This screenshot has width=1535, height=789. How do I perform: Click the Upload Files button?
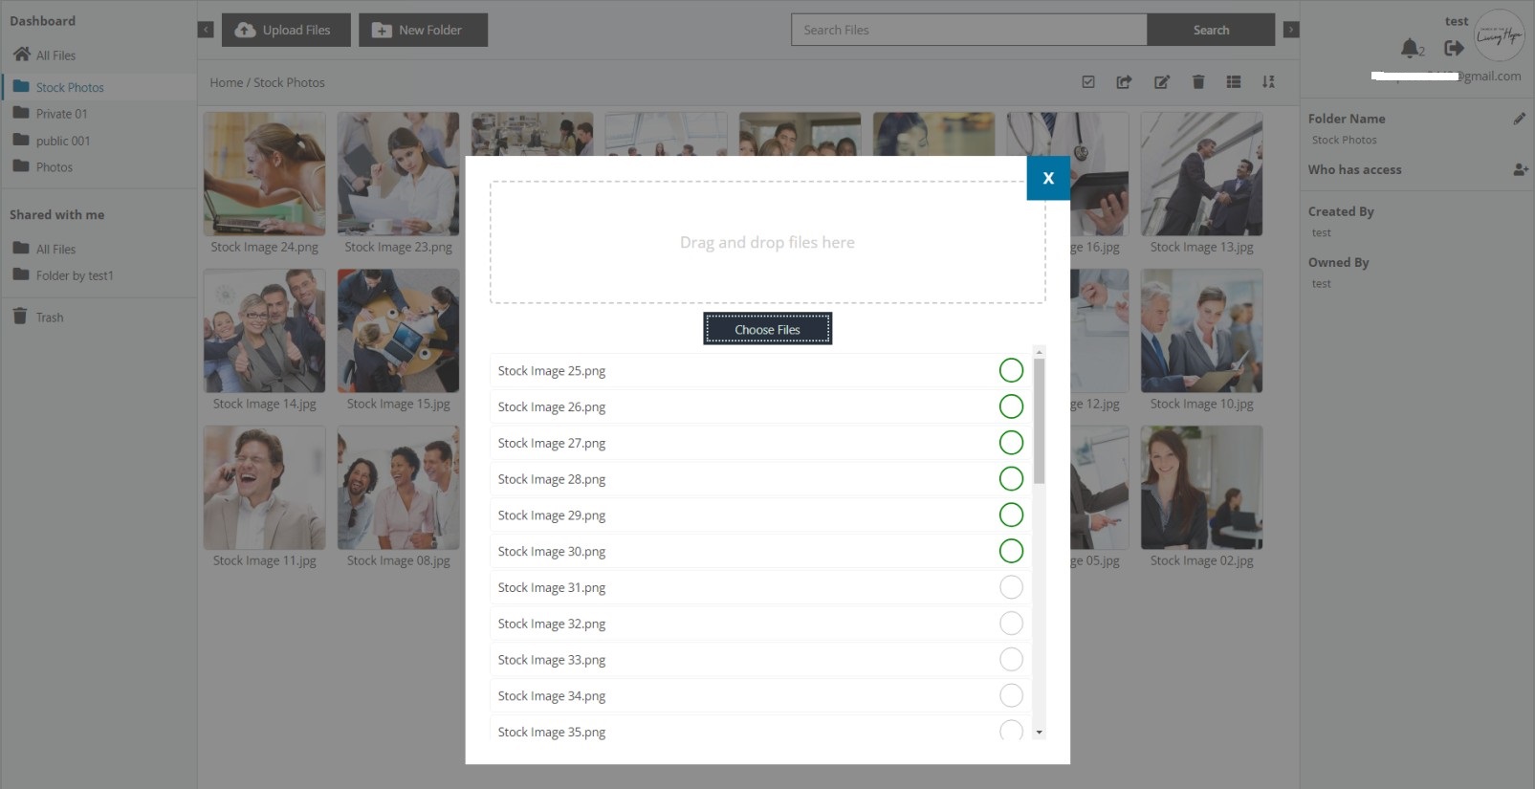[286, 30]
